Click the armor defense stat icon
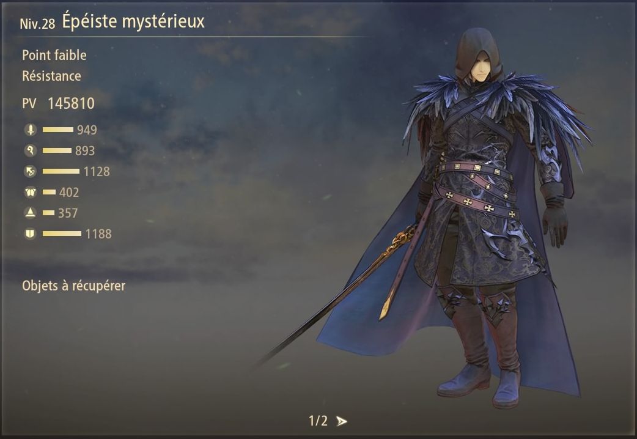 pos(30,192)
